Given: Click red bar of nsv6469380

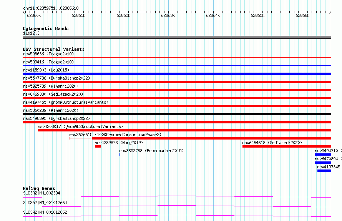Looking at the screenshot, I should tap(177, 98).
